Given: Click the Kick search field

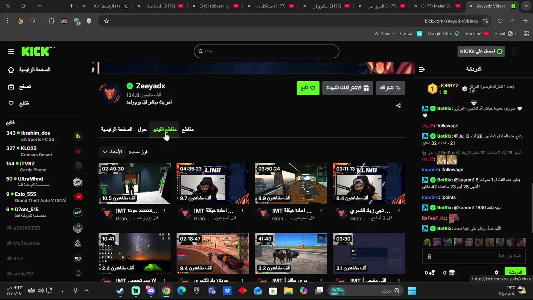Looking at the screenshot, I should pyautogui.click(x=266, y=51).
